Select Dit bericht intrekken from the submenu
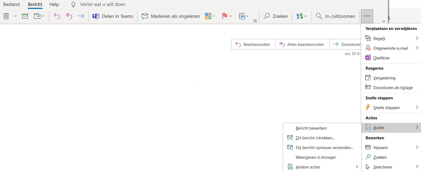The width and height of the screenshot is (421, 172). pyautogui.click(x=315, y=138)
